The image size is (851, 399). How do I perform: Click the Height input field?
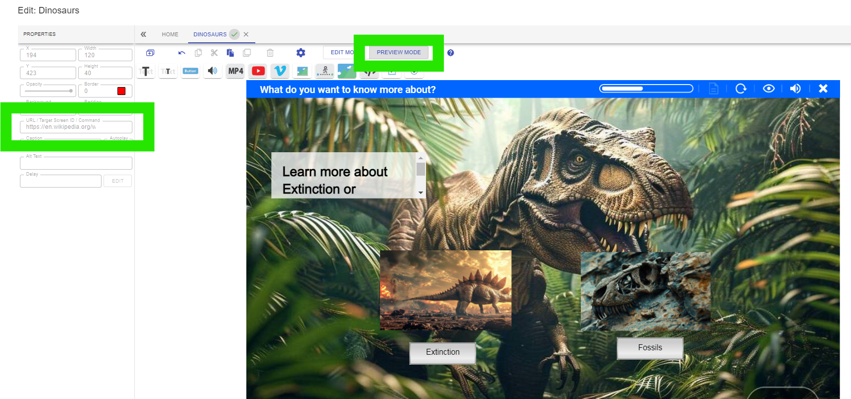105,73
